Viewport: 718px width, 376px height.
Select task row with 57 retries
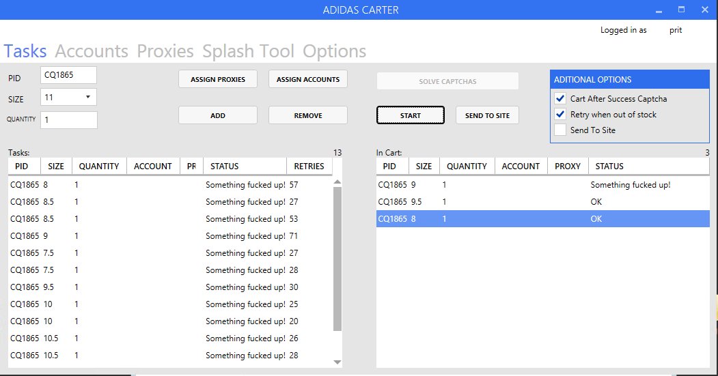171,185
